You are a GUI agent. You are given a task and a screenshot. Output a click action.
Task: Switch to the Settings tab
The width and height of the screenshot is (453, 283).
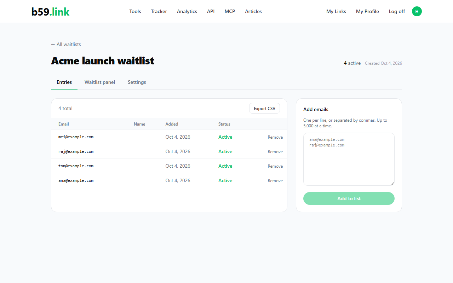point(137,82)
